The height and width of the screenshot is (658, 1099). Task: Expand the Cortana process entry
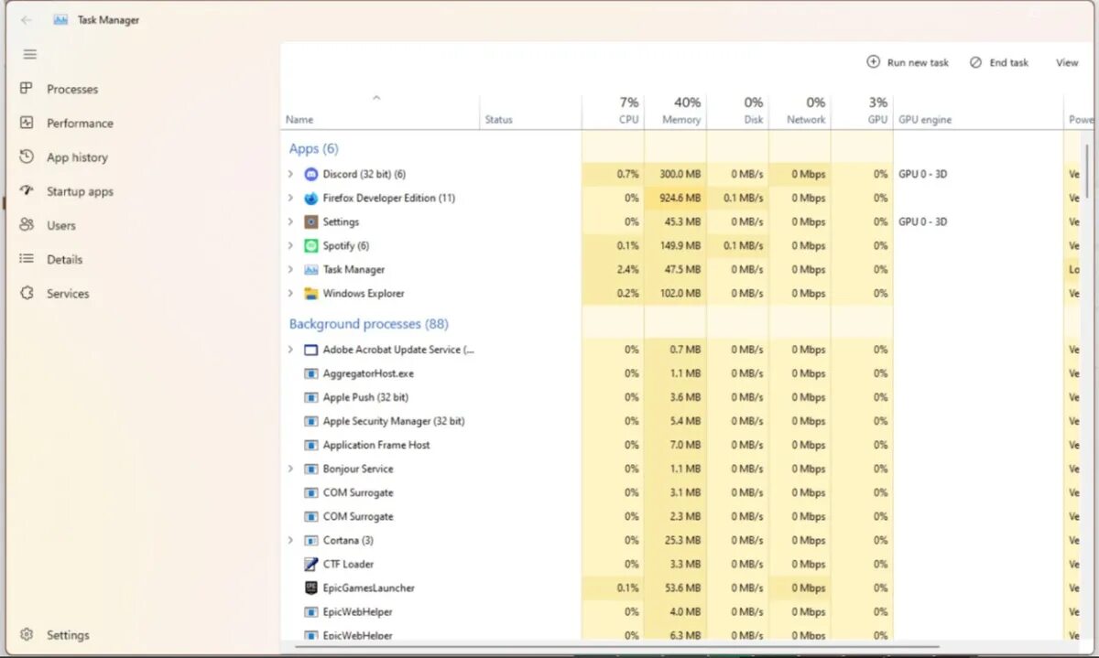tap(291, 540)
